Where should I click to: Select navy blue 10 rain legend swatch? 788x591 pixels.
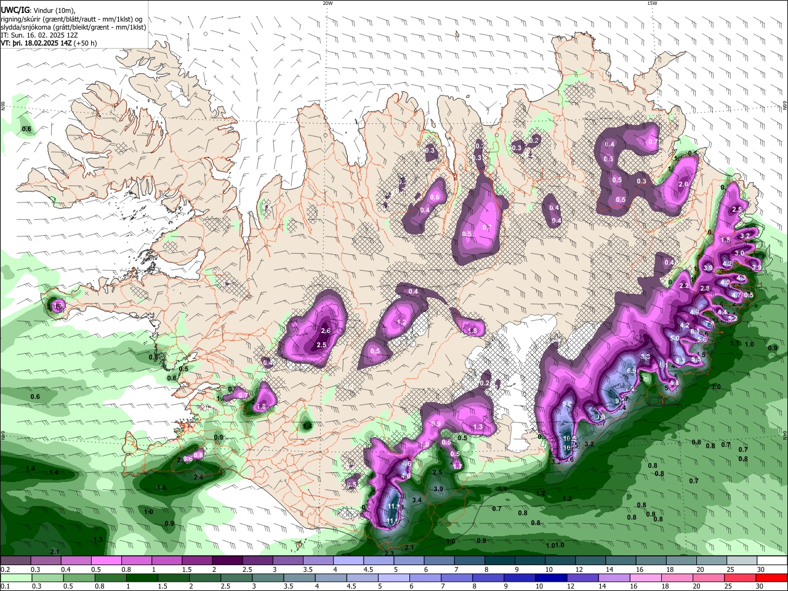pos(551,577)
